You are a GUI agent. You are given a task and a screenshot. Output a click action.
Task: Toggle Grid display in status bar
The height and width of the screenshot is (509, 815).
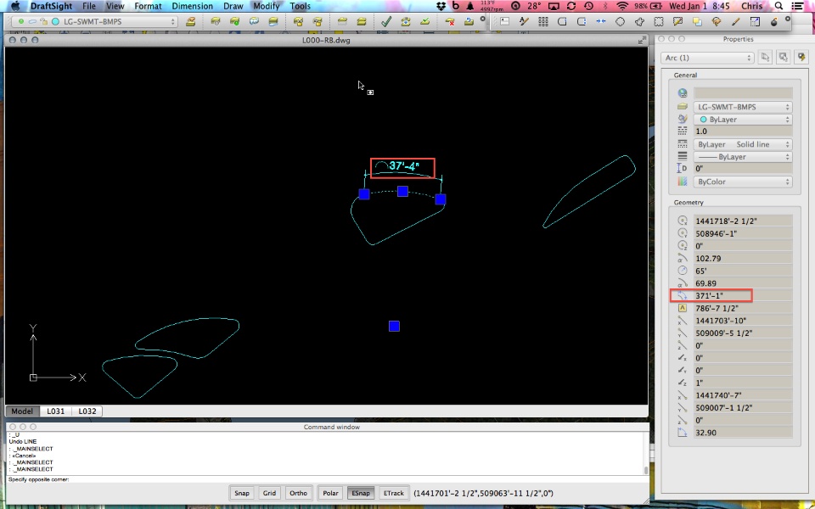[269, 493]
